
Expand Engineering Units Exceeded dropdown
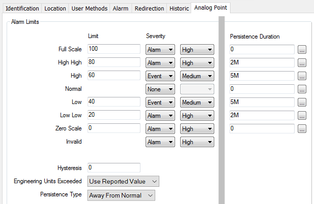[x=124, y=181]
